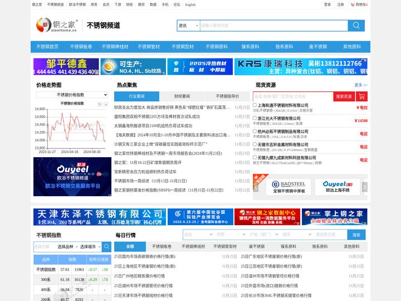401x301 pixels.
Task: Open the 城市 dropdown in 每日行情
Action: tap(297, 235)
